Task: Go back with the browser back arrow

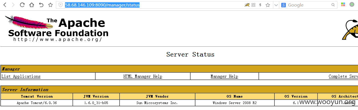Action: click(5, 5)
